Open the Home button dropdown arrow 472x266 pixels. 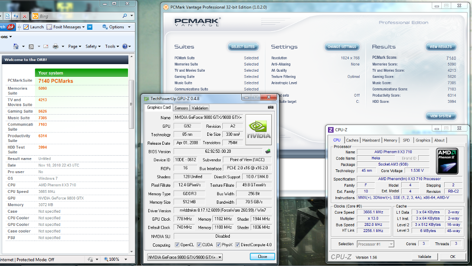[x=23, y=47]
